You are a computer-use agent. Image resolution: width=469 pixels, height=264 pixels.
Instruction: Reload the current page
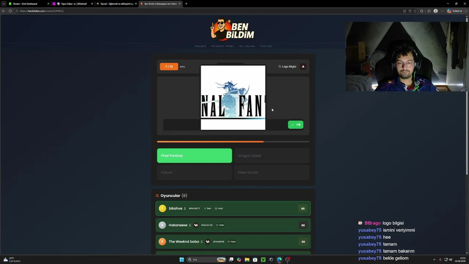10,11
